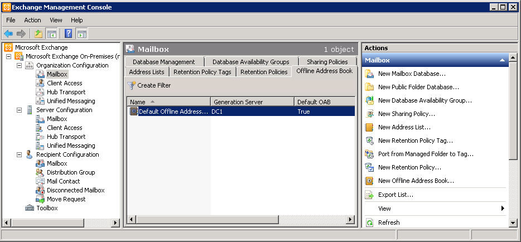
Task: Click the New Public Folder Database icon
Action: tap(369, 87)
